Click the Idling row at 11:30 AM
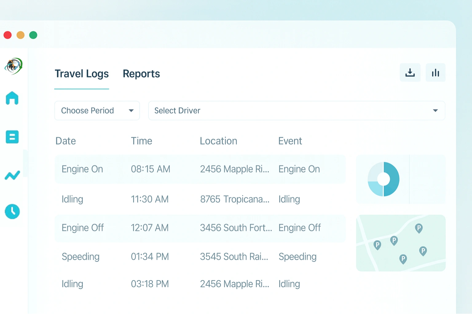This screenshot has height=314, width=472. pyautogui.click(x=200, y=199)
